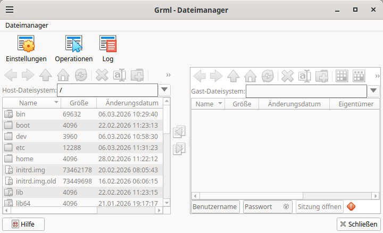The height and width of the screenshot is (233, 383).
Task: Click the Benutzername input field
Action: point(215,207)
